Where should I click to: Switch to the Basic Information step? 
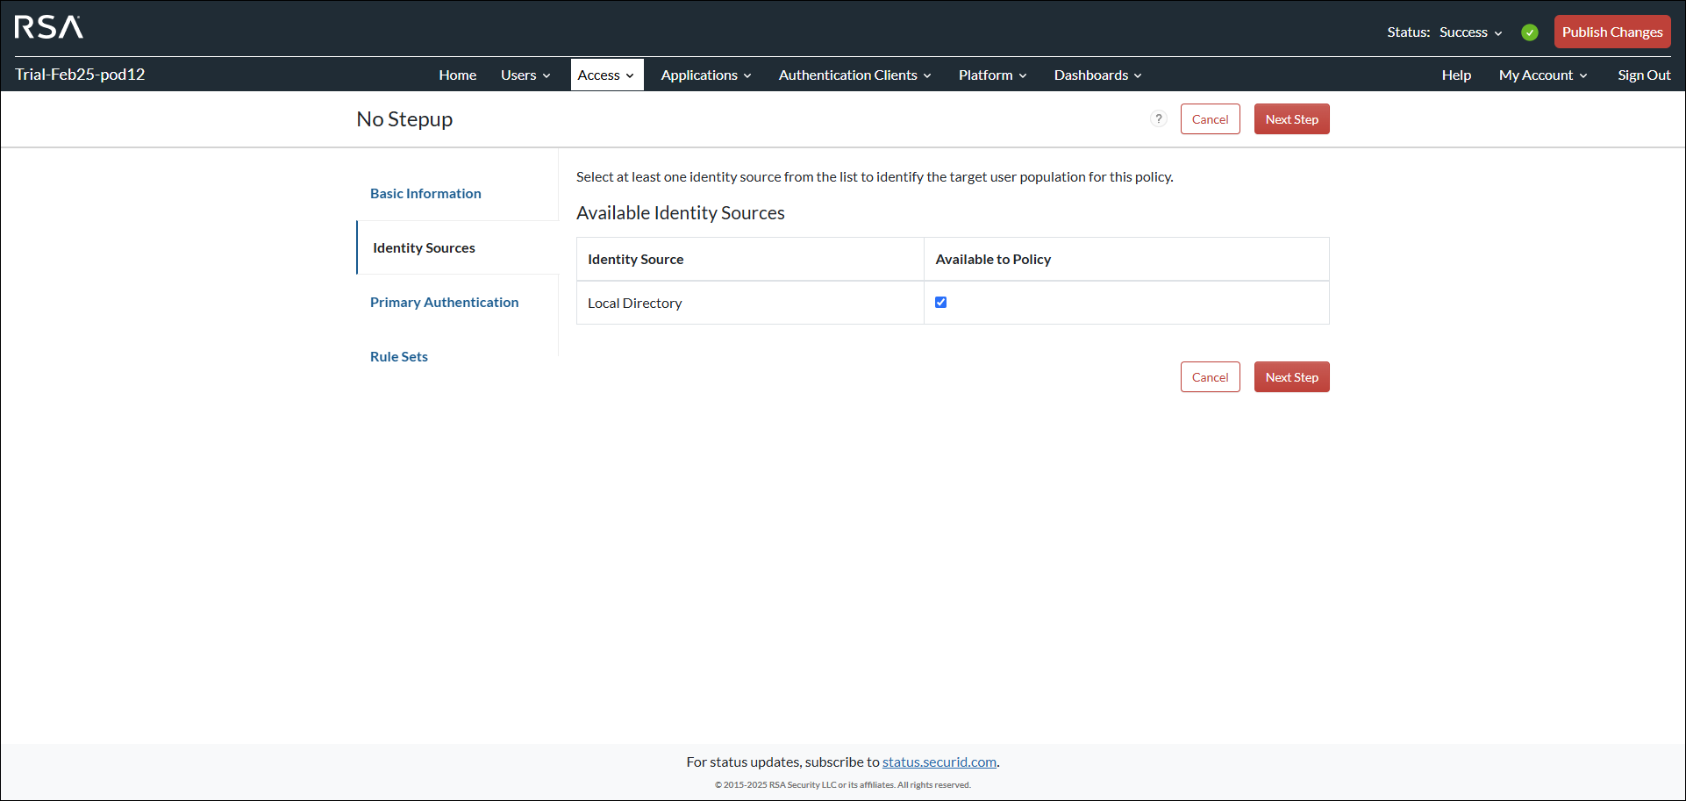(x=425, y=193)
